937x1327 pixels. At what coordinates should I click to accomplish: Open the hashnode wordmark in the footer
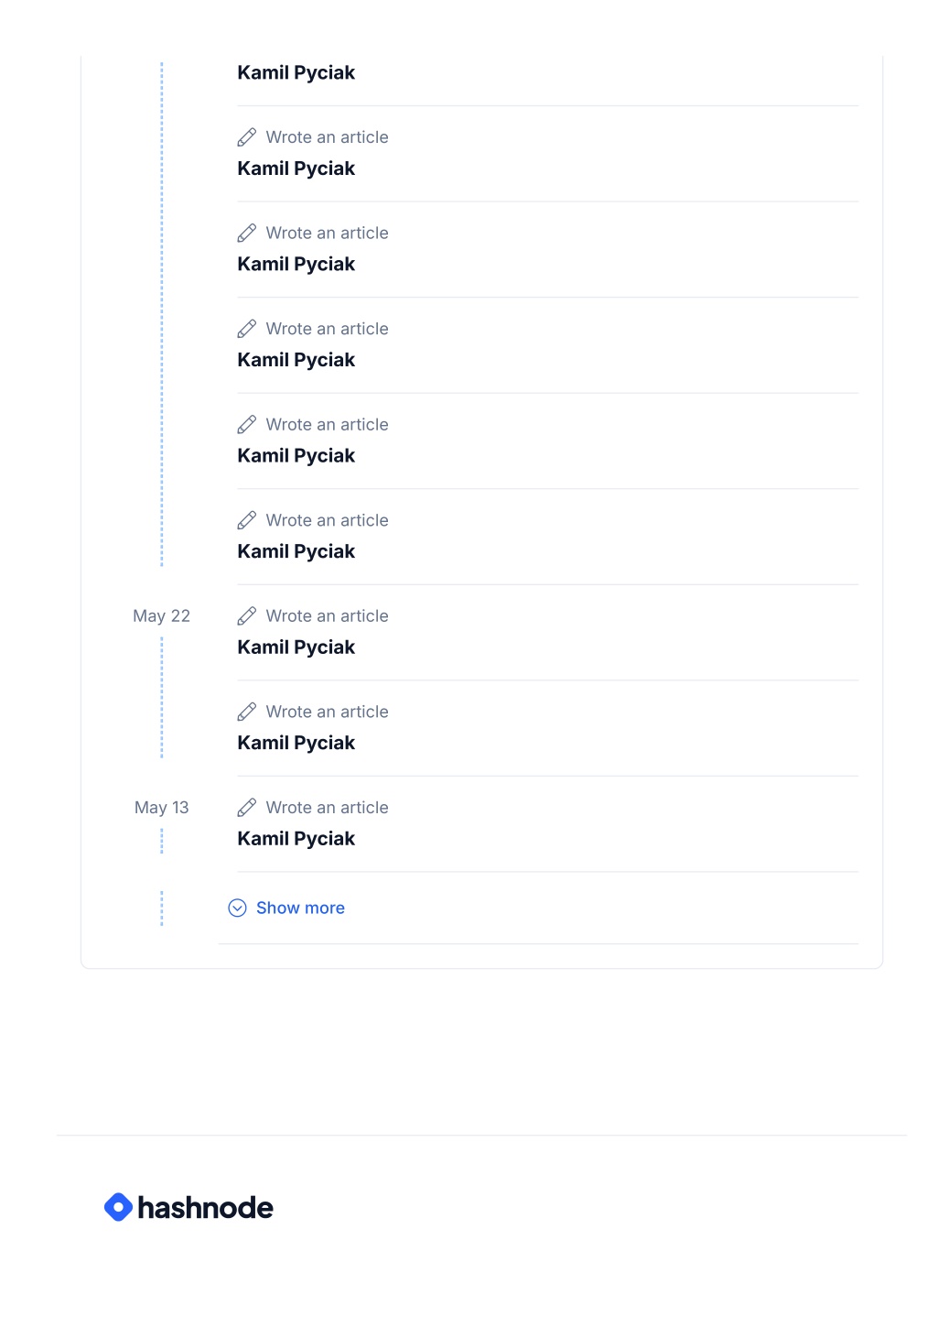205,1207
